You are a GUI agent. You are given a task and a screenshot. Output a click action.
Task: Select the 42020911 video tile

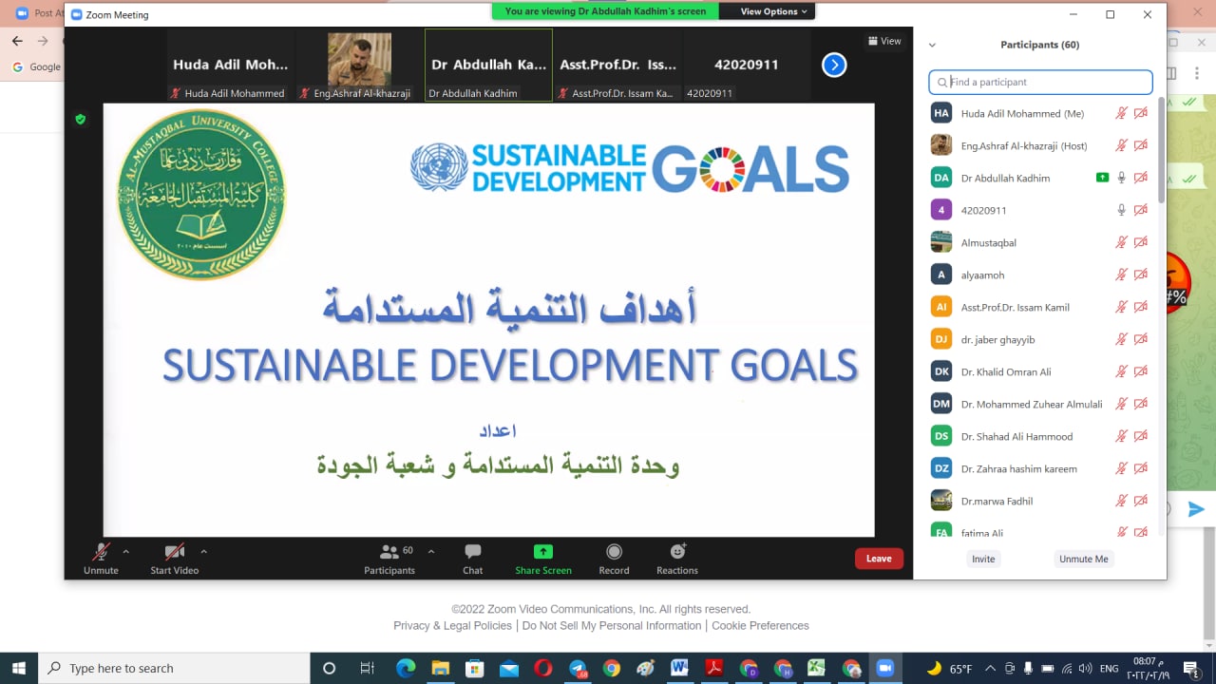746,65
